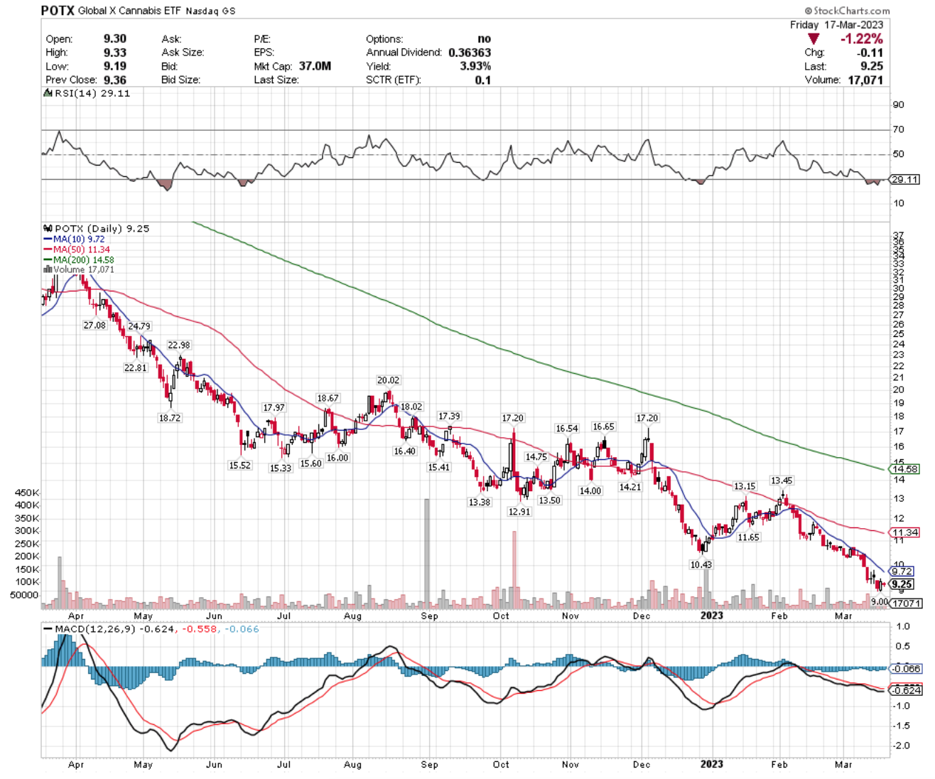Click the RSI current value tag 29.11
Screen dimensions: 935x779
tap(905, 180)
